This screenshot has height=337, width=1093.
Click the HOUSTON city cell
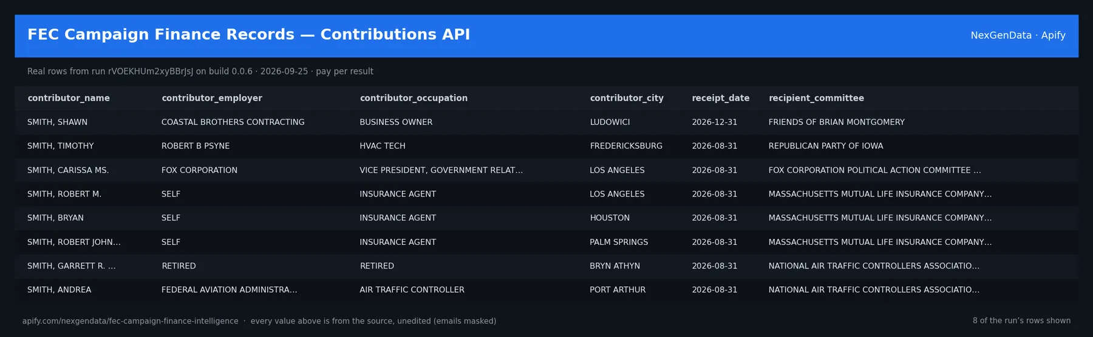click(x=610, y=218)
